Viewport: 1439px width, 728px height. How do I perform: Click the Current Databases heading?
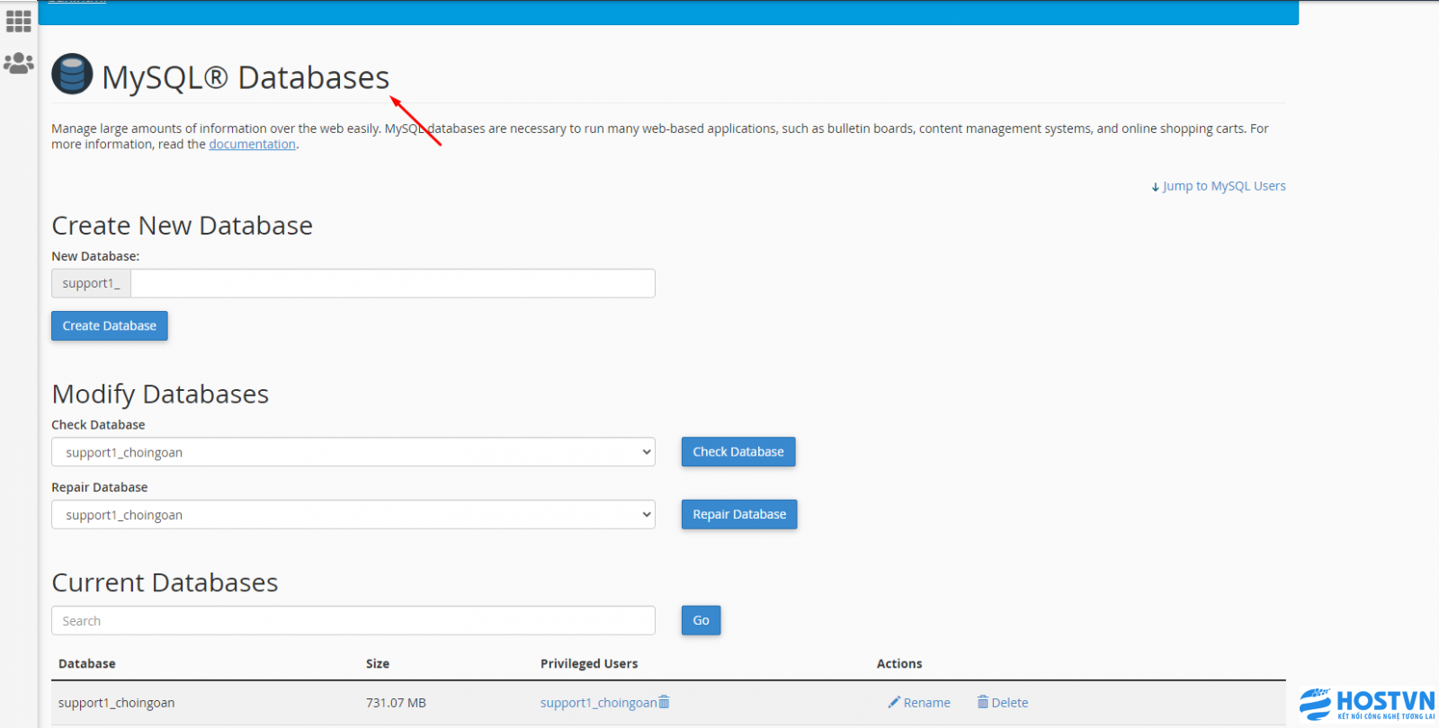point(165,582)
